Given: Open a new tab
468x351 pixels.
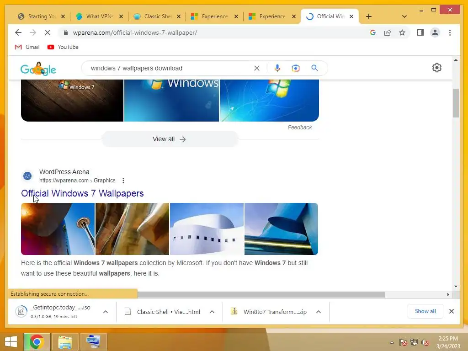Looking at the screenshot, I should [369, 16].
